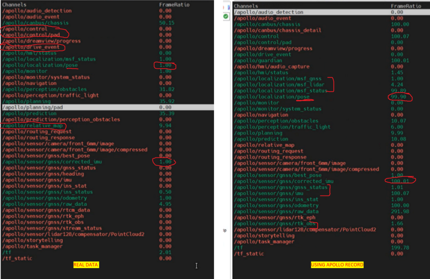The height and width of the screenshot is (279, 430).
Task: Click the 50.15 frame ratio value
Action: pos(167,23)
